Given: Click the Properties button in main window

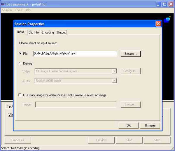Looking at the screenshot, I should click(x=18, y=140).
